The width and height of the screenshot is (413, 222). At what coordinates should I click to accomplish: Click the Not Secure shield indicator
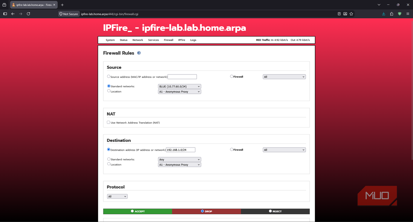69,14
